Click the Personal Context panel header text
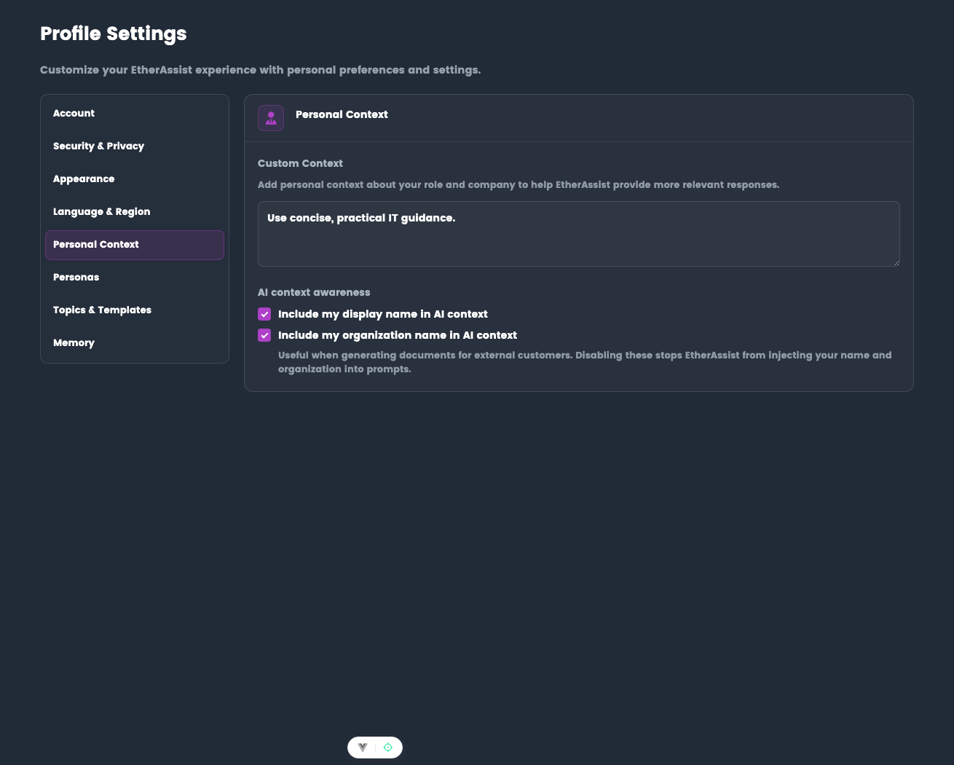The height and width of the screenshot is (765, 954). pos(342,115)
